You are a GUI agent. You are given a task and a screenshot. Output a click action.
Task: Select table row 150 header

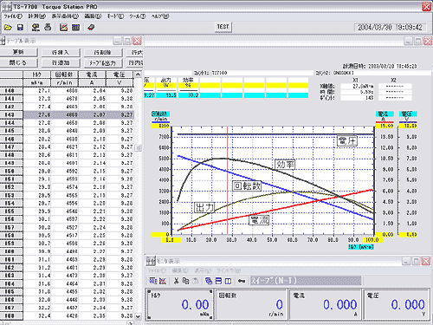(11, 171)
